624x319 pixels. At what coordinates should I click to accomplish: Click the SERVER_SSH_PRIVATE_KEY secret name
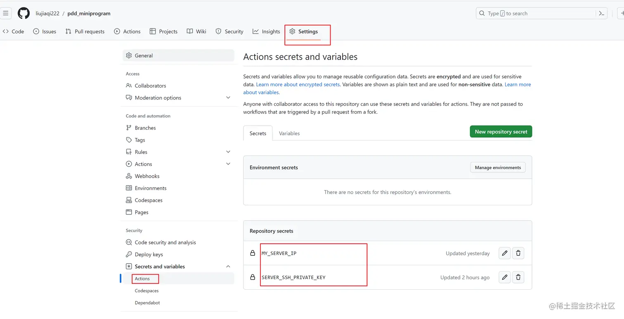293,277
